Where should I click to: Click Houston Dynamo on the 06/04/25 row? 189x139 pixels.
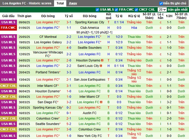click(x=48, y=91)
